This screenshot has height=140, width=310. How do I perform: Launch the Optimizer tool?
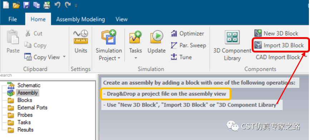[x=187, y=34]
